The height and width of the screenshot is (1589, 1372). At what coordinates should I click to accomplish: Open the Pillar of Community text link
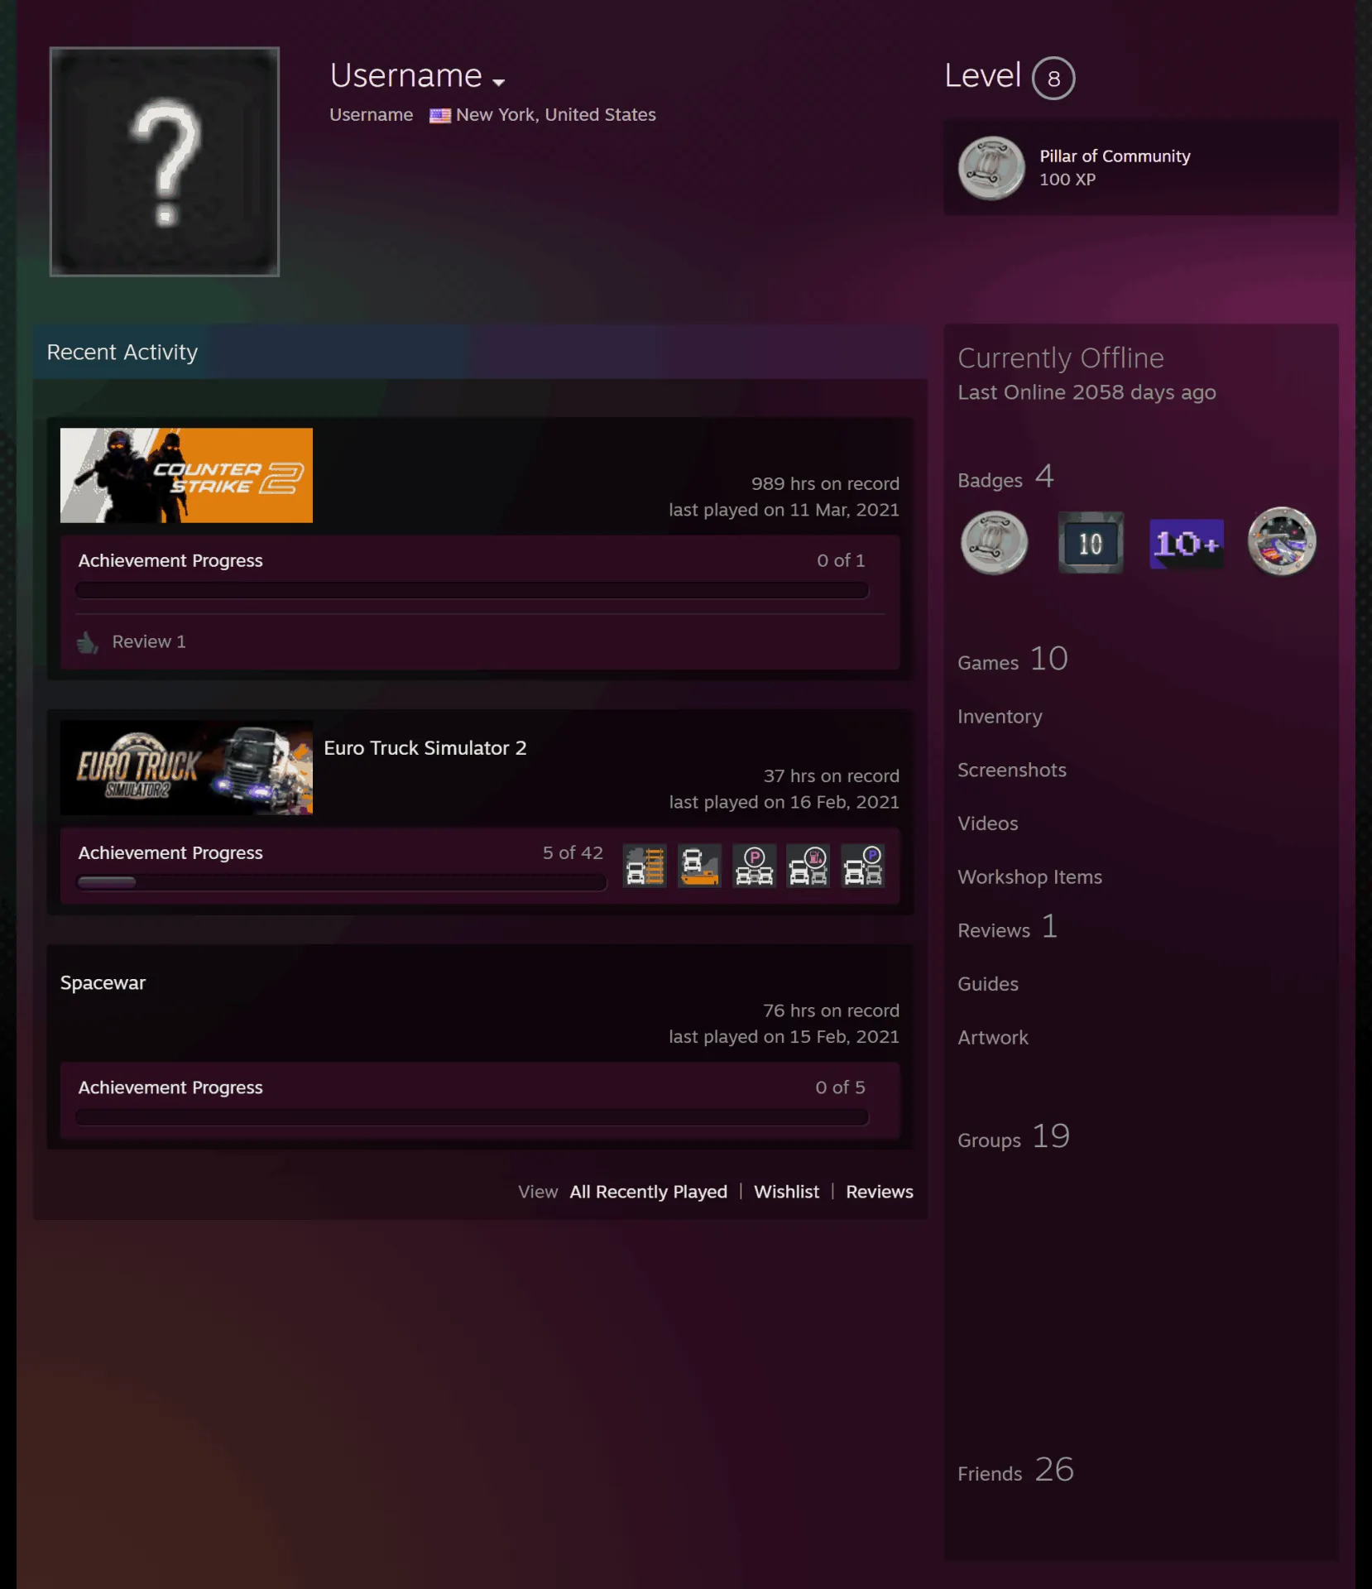tap(1115, 156)
